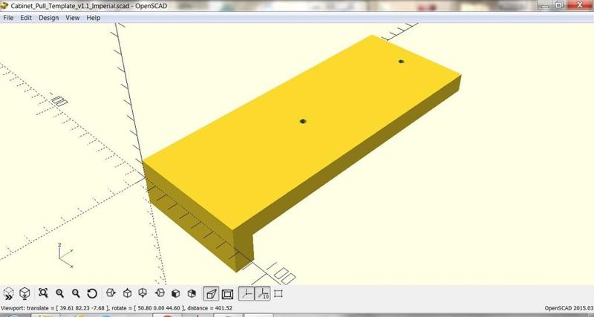The image size is (594, 317).
Task: Switch to the Left view cube icon
Action: [160, 293]
